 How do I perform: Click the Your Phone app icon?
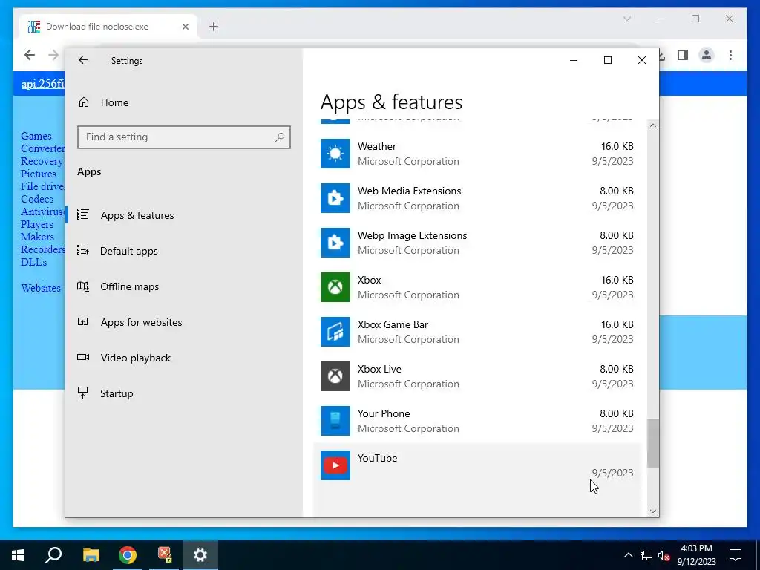(x=335, y=422)
